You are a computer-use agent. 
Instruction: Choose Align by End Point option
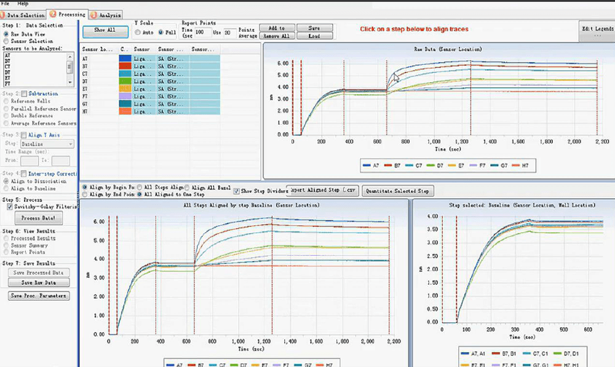(x=85, y=195)
